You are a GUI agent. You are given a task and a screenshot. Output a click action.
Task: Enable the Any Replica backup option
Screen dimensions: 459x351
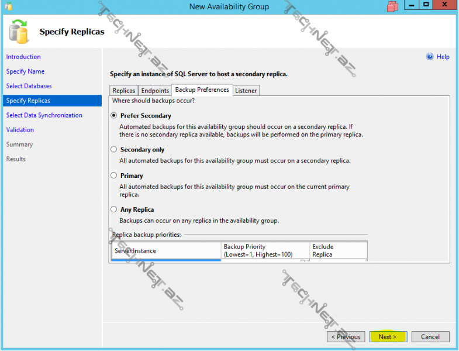point(114,209)
